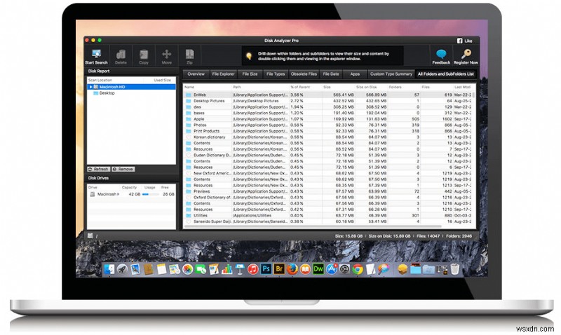Click the Register Now key icon
The width and height of the screenshot is (561, 335).
(x=466, y=54)
